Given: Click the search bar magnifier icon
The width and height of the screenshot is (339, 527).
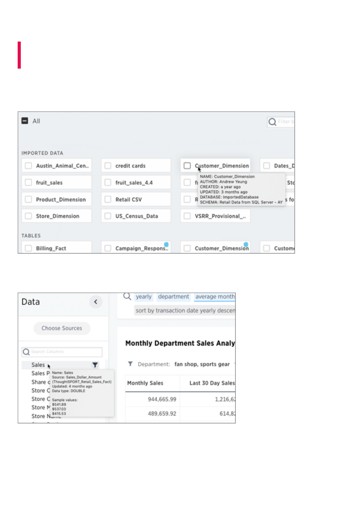Looking at the screenshot, I should click(x=127, y=297).
